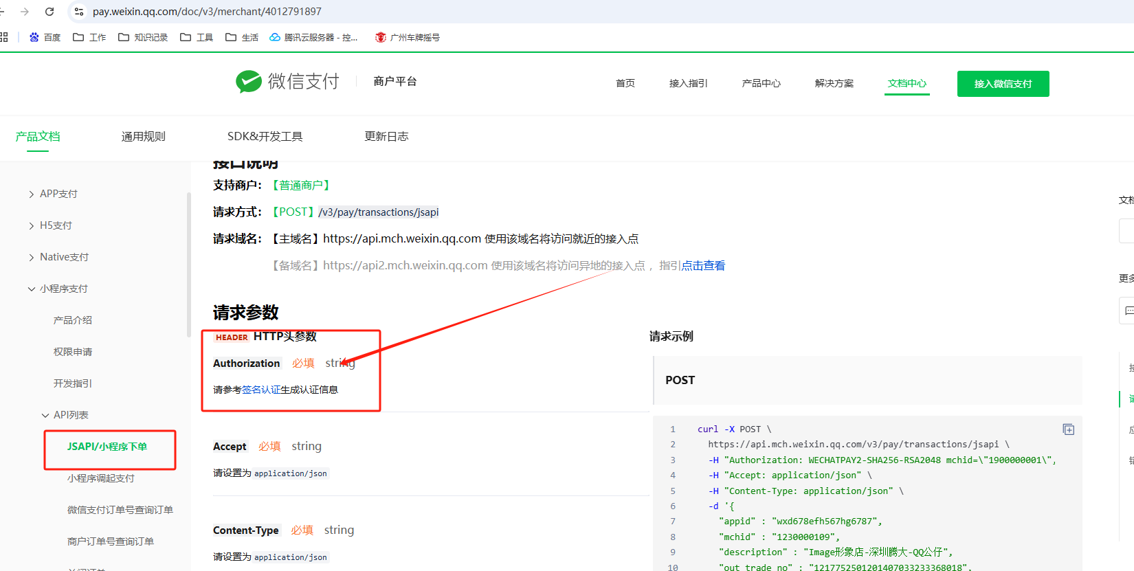Click the Content-Type parameter name
Image resolution: width=1134 pixels, height=571 pixels.
pyautogui.click(x=246, y=530)
